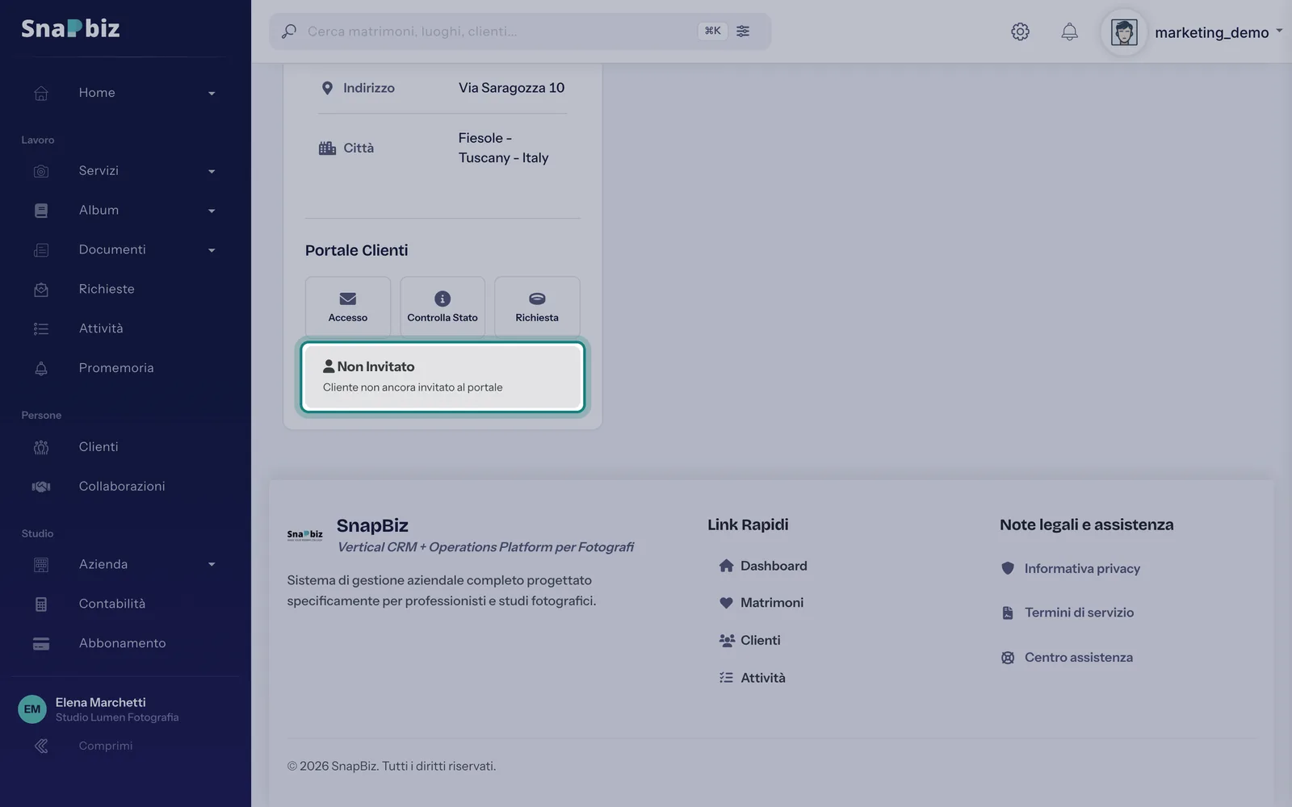This screenshot has width=1292, height=807.
Task: Click the Contabilità calculator icon
Action: point(41,604)
